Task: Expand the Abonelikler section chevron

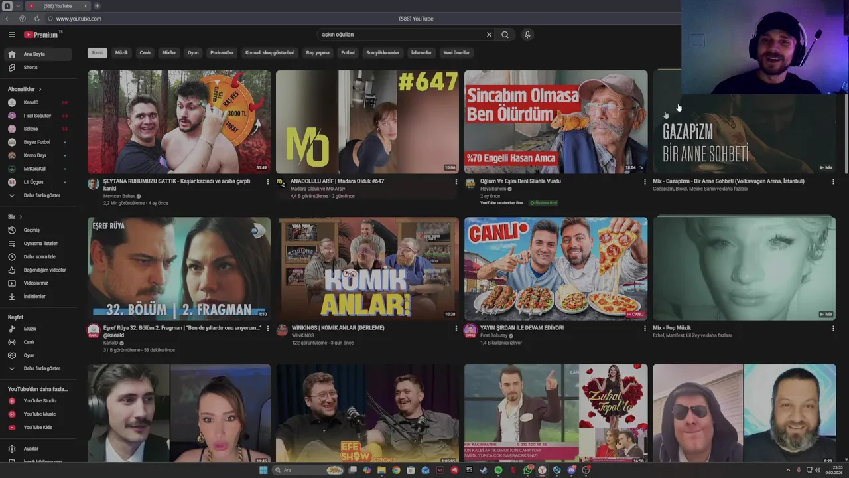Action: click(x=40, y=89)
